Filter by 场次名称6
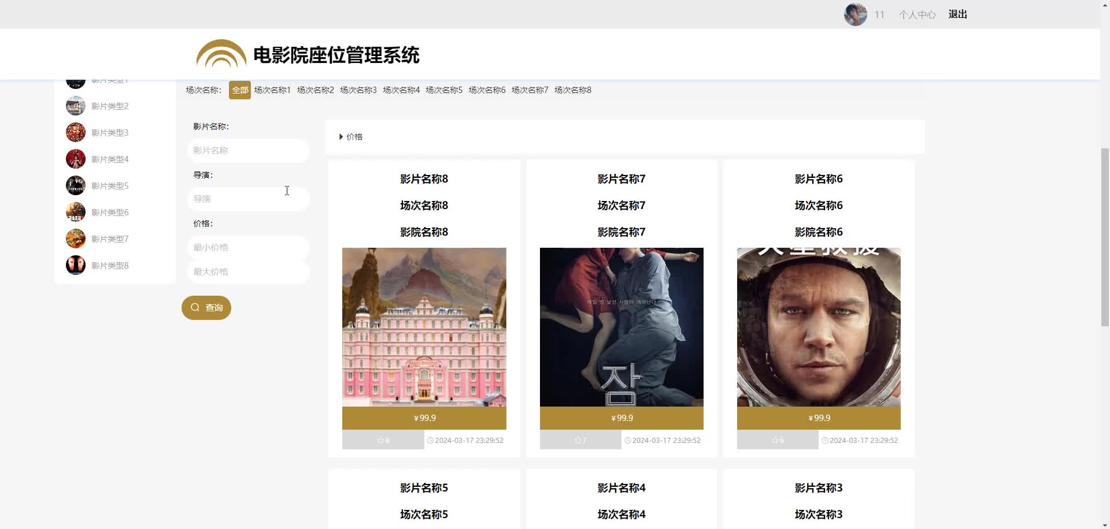The image size is (1110, 529). click(x=487, y=90)
